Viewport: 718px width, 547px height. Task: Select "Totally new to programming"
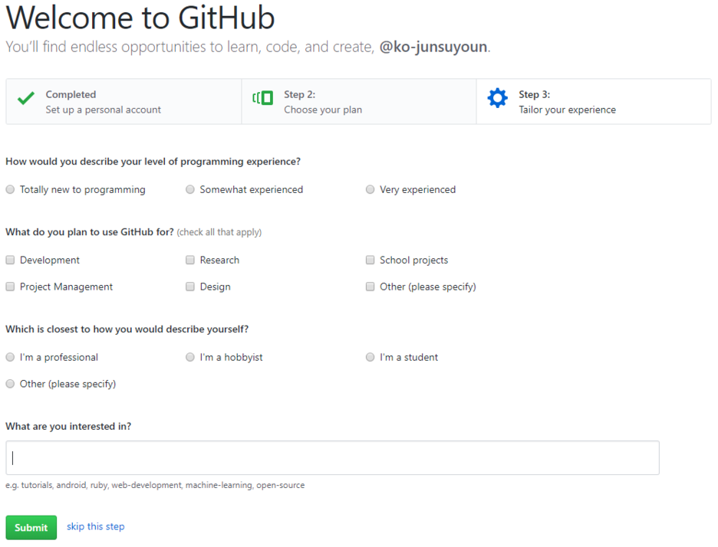[x=10, y=189]
